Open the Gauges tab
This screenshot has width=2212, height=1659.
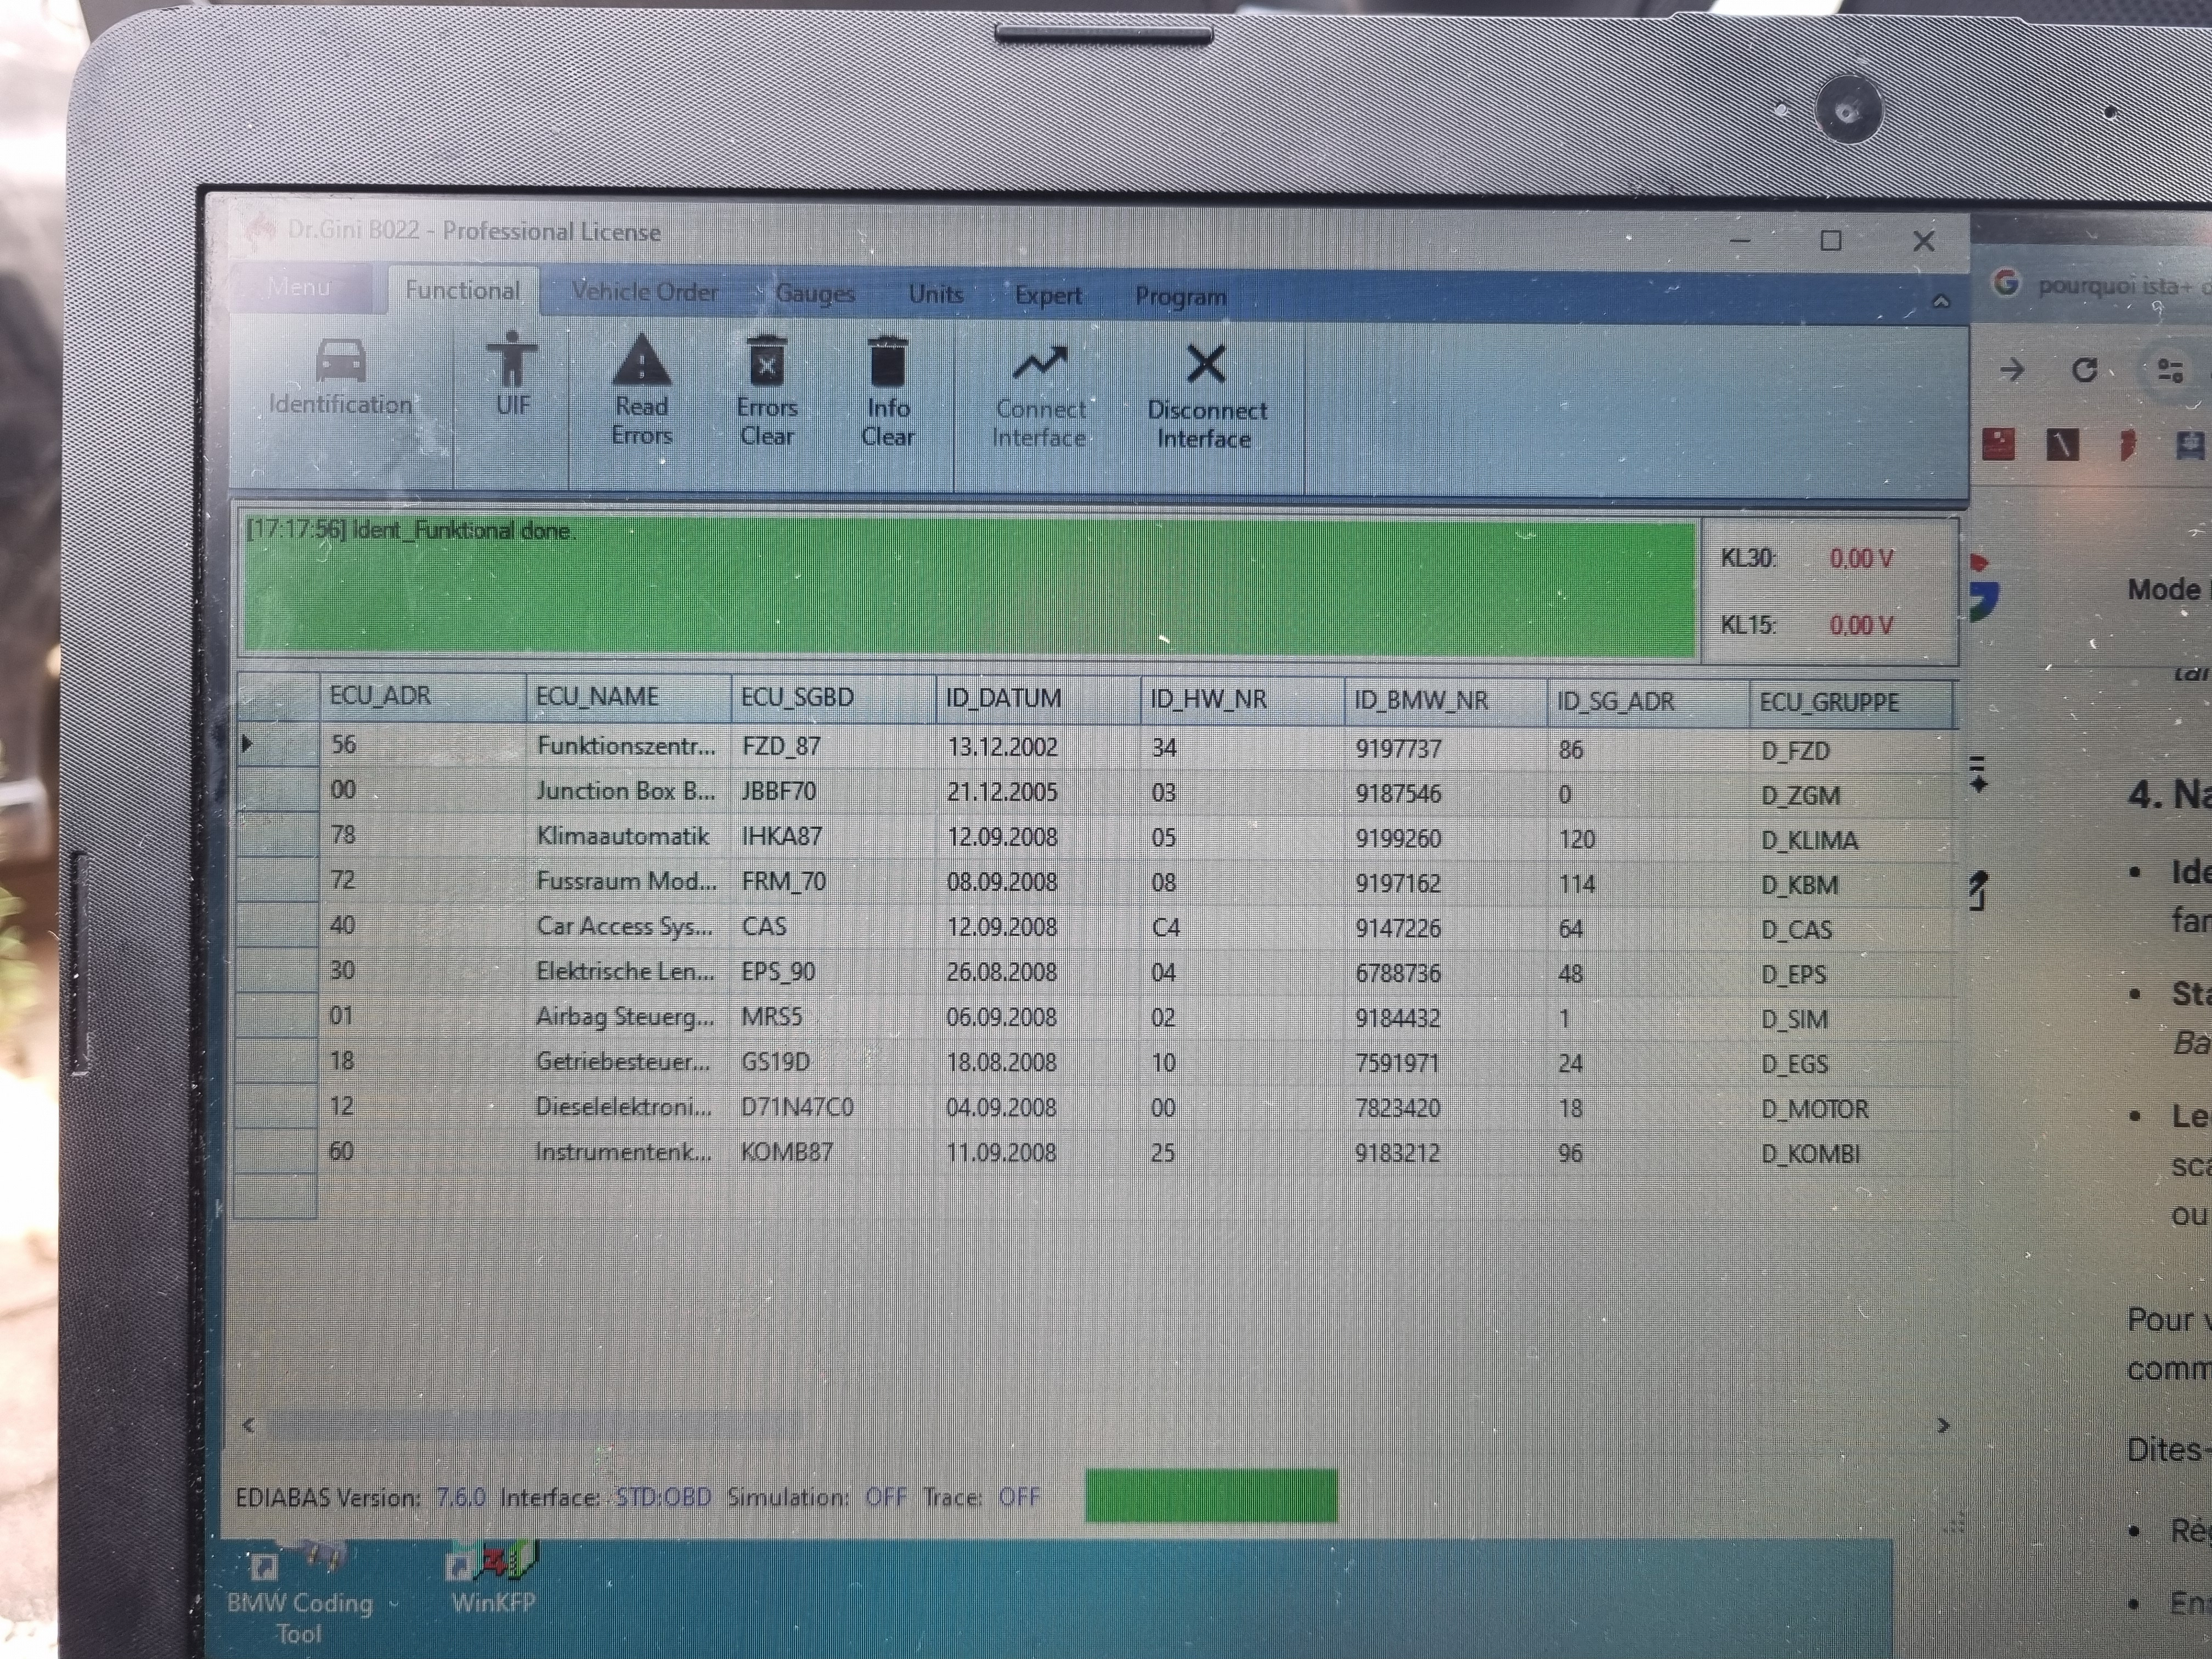815,293
